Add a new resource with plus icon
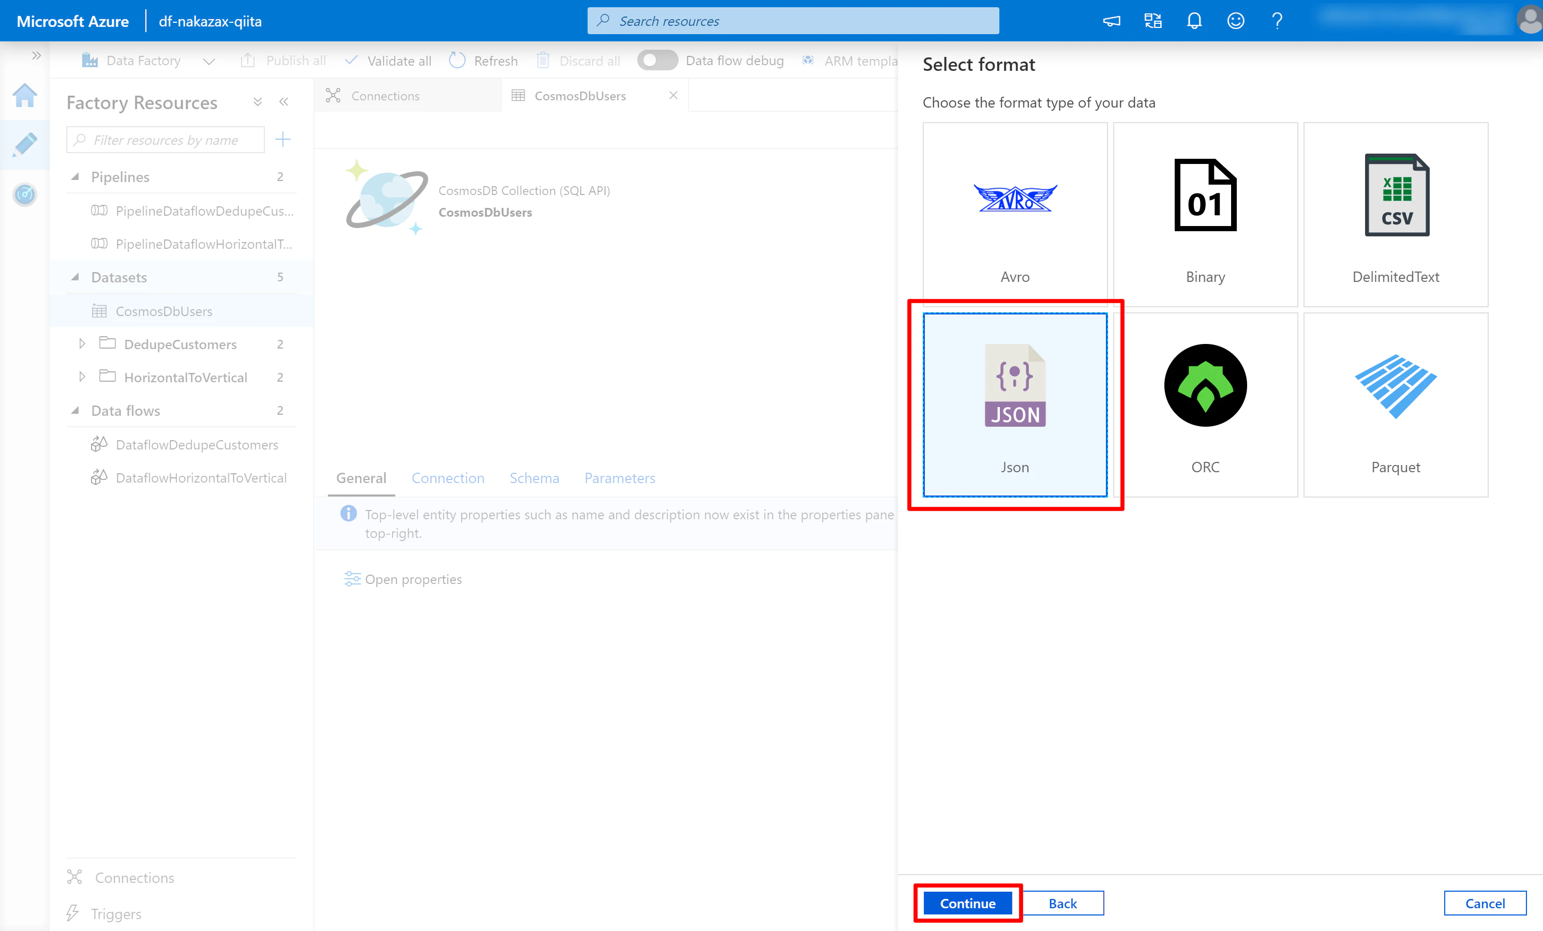 tap(283, 139)
